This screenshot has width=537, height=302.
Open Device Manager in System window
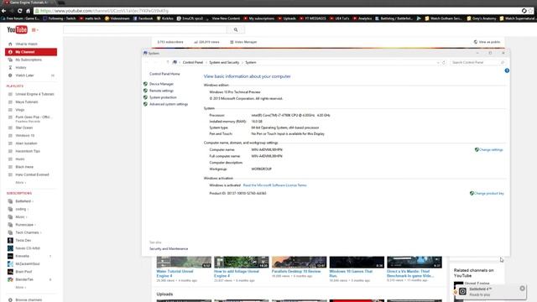(161, 84)
